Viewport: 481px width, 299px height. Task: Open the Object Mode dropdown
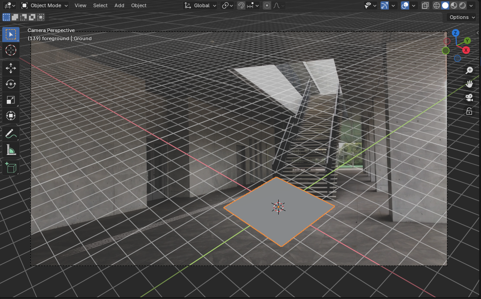pos(44,5)
